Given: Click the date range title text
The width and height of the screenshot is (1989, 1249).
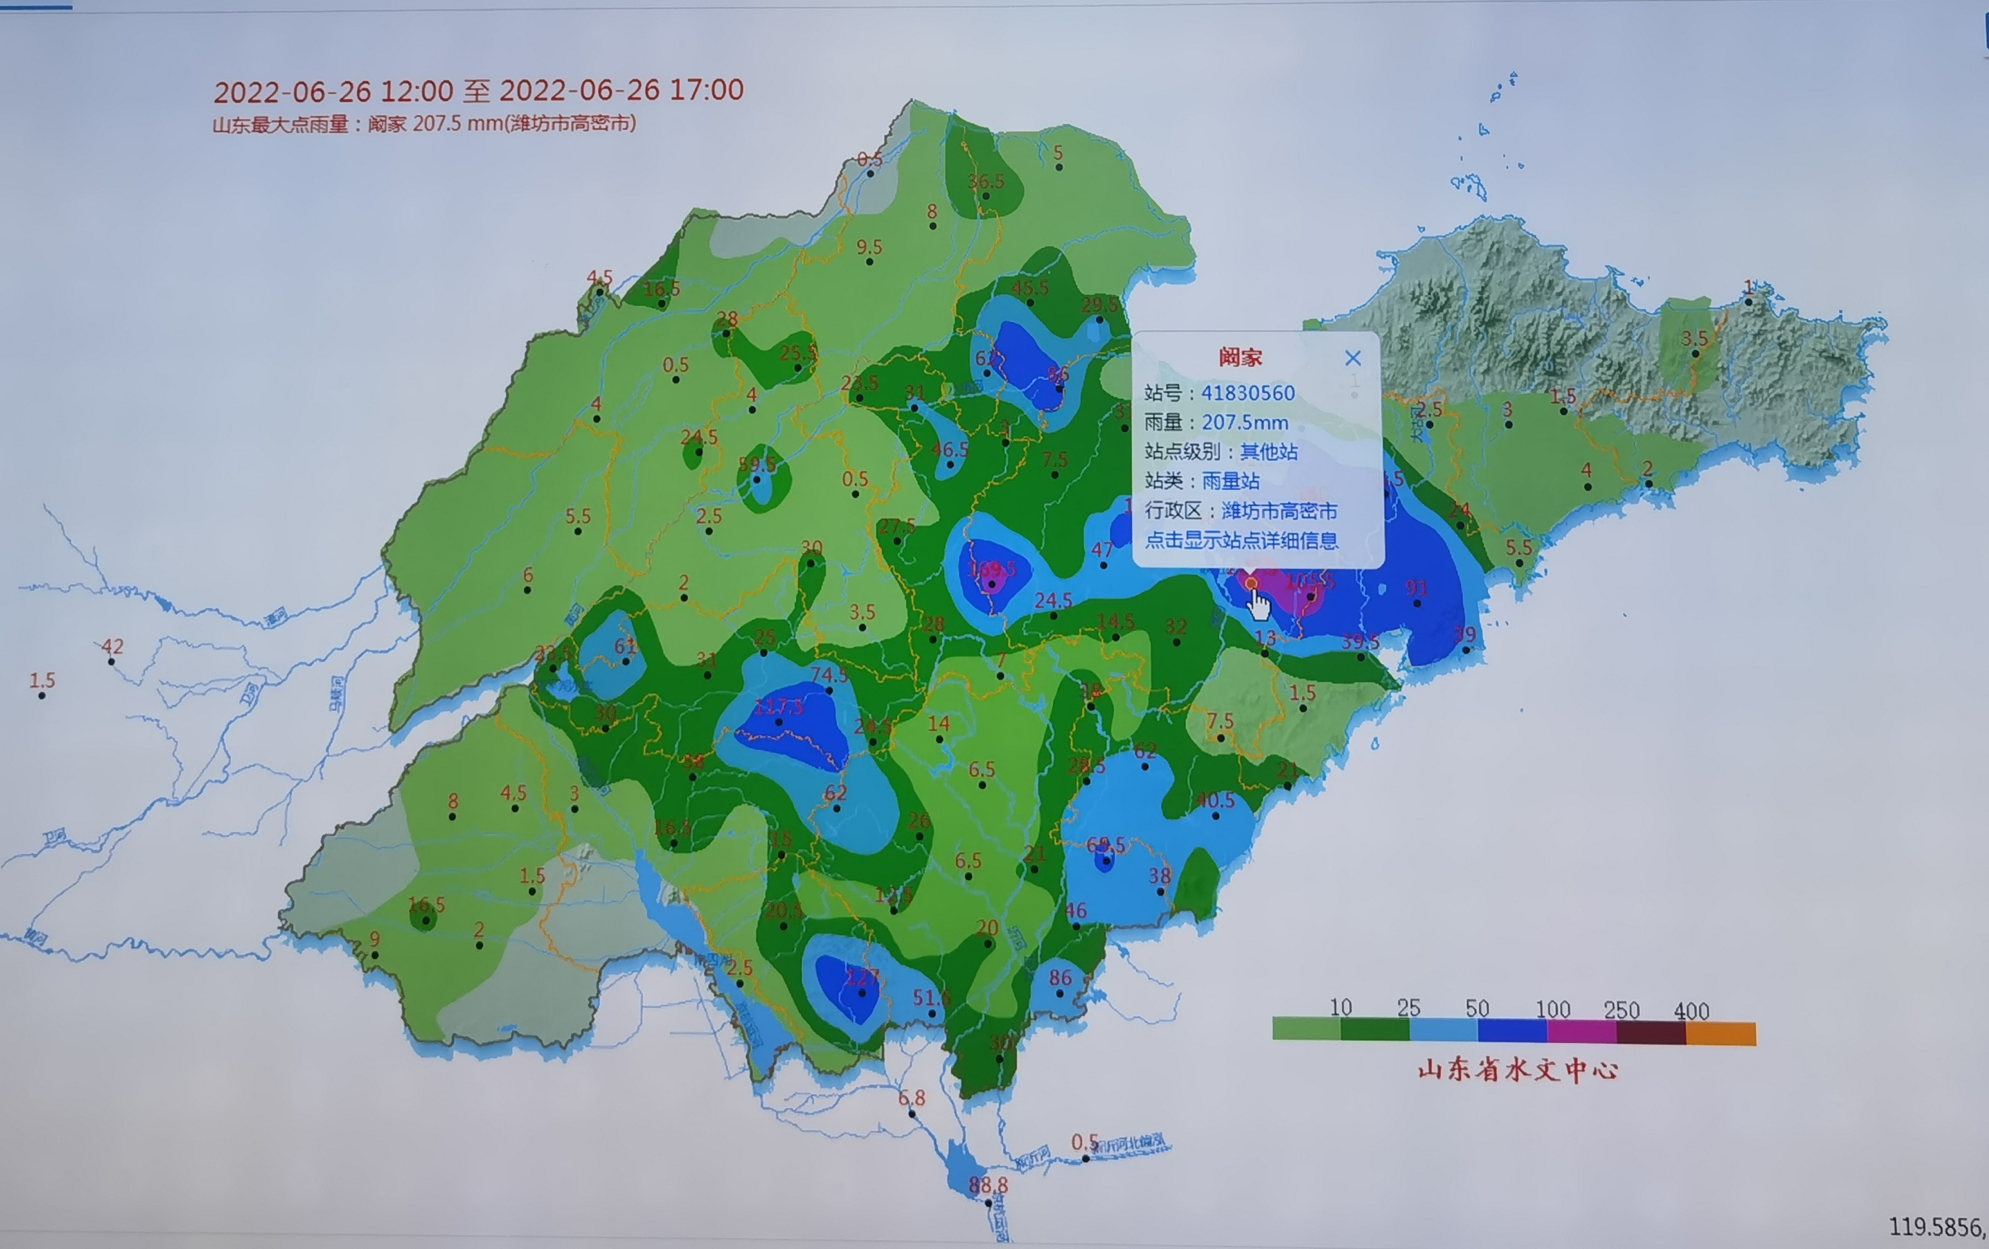Looking at the screenshot, I should (x=479, y=90).
